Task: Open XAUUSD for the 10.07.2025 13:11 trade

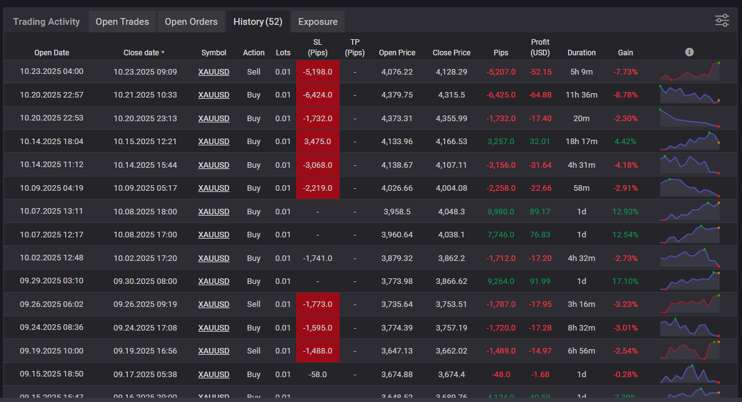Action: click(214, 211)
